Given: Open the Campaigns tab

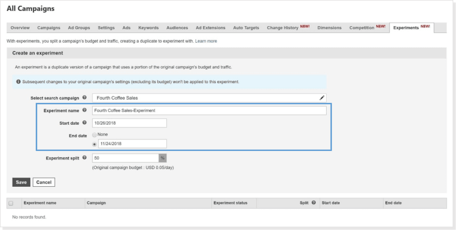Looking at the screenshot, I should pyautogui.click(x=48, y=28).
